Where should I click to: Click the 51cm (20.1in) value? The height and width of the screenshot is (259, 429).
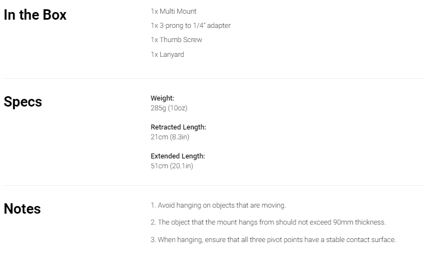click(x=172, y=166)
